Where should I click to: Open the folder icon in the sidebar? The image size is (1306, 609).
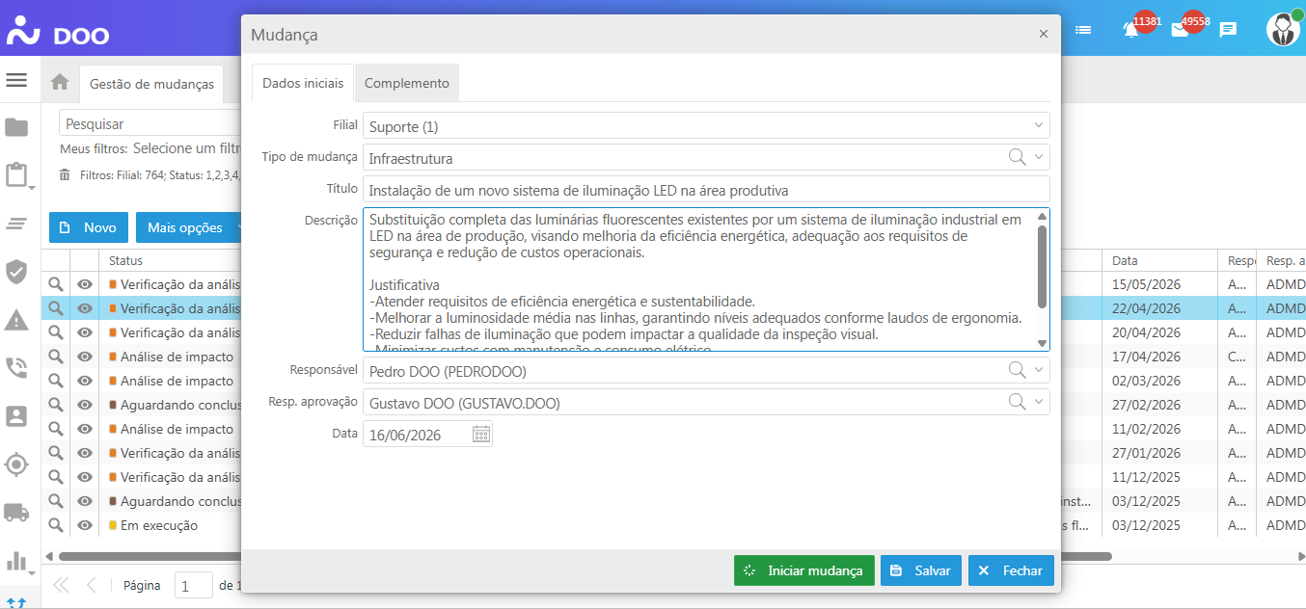click(x=16, y=127)
